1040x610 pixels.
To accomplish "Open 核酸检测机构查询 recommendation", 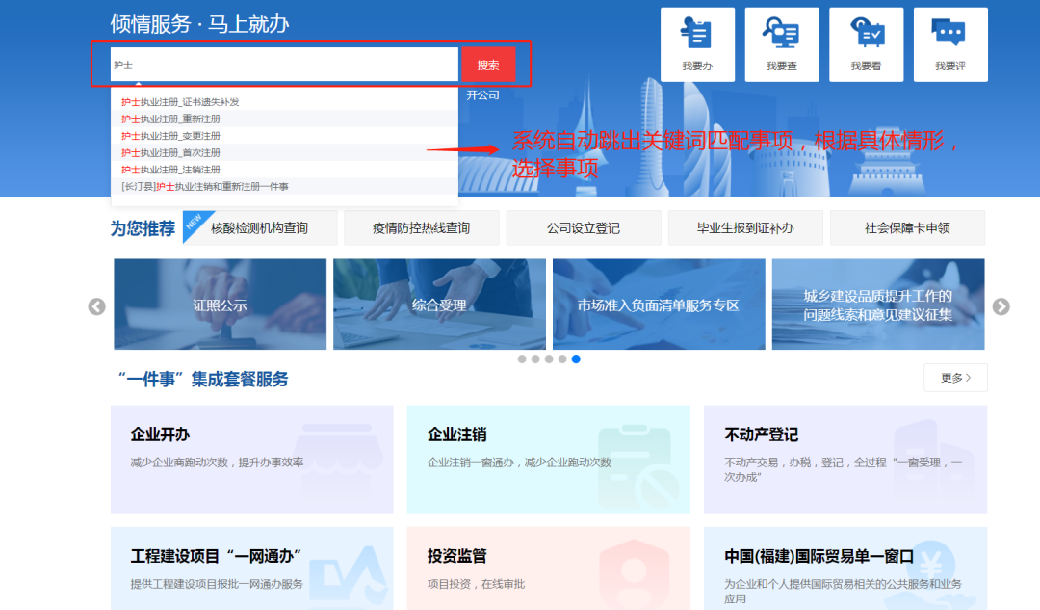I will 259,227.
